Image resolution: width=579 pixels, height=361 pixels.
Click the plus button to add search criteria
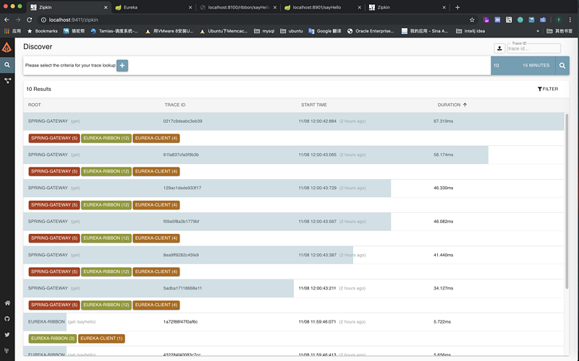point(122,66)
